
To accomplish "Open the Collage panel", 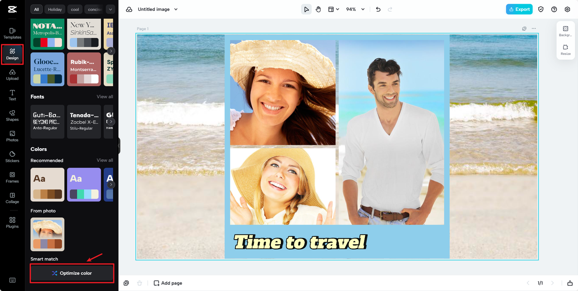I will [12, 198].
